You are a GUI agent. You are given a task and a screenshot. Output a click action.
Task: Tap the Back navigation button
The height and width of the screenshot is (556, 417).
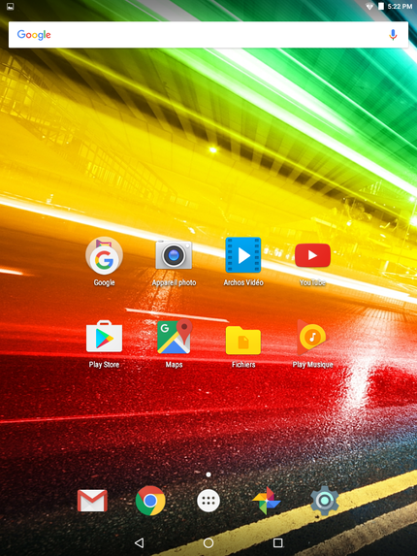(140, 542)
